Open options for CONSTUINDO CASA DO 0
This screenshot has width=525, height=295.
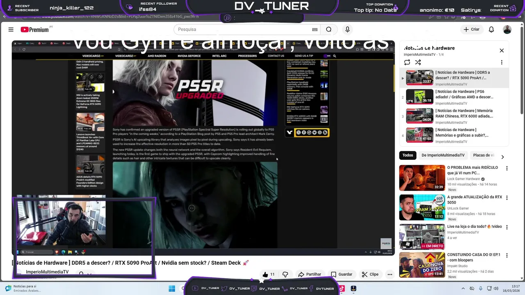[507, 256]
